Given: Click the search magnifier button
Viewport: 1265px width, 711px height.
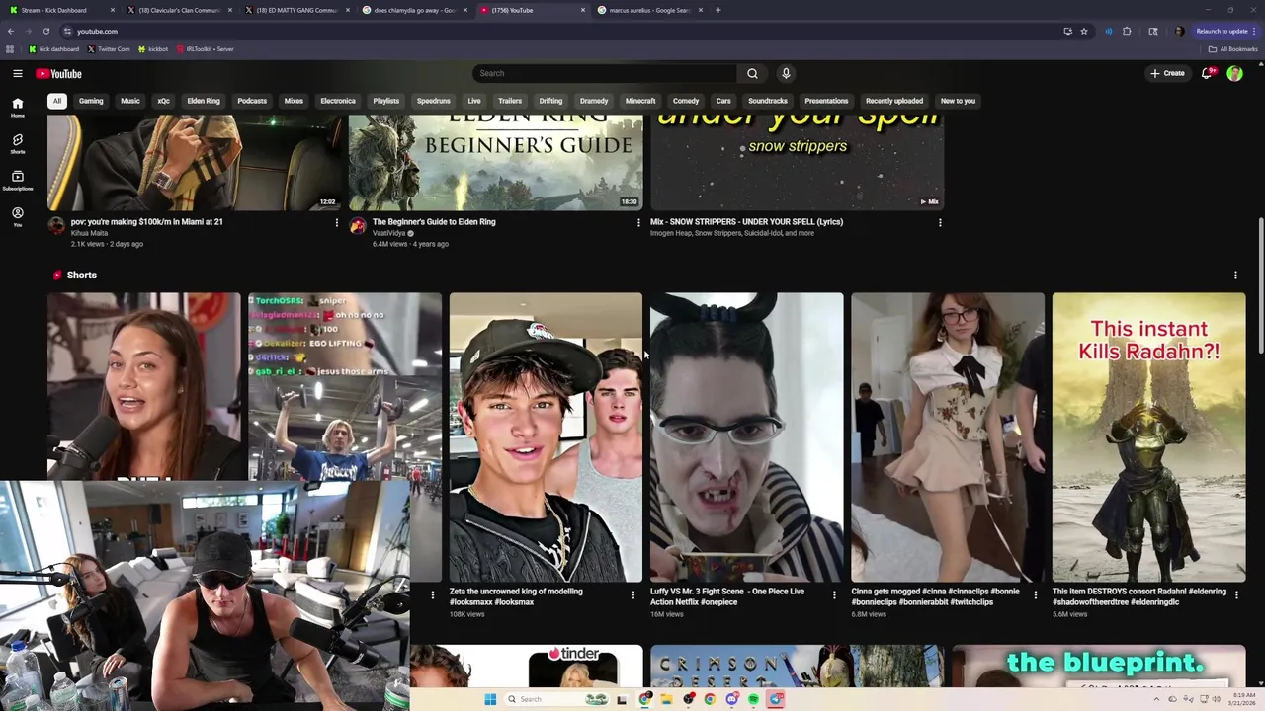Looking at the screenshot, I should [x=752, y=73].
